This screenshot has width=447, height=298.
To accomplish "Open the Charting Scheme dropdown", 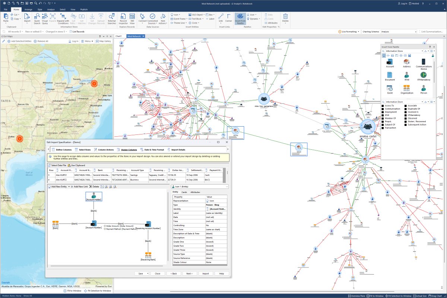I will pyautogui.click(x=416, y=32).
